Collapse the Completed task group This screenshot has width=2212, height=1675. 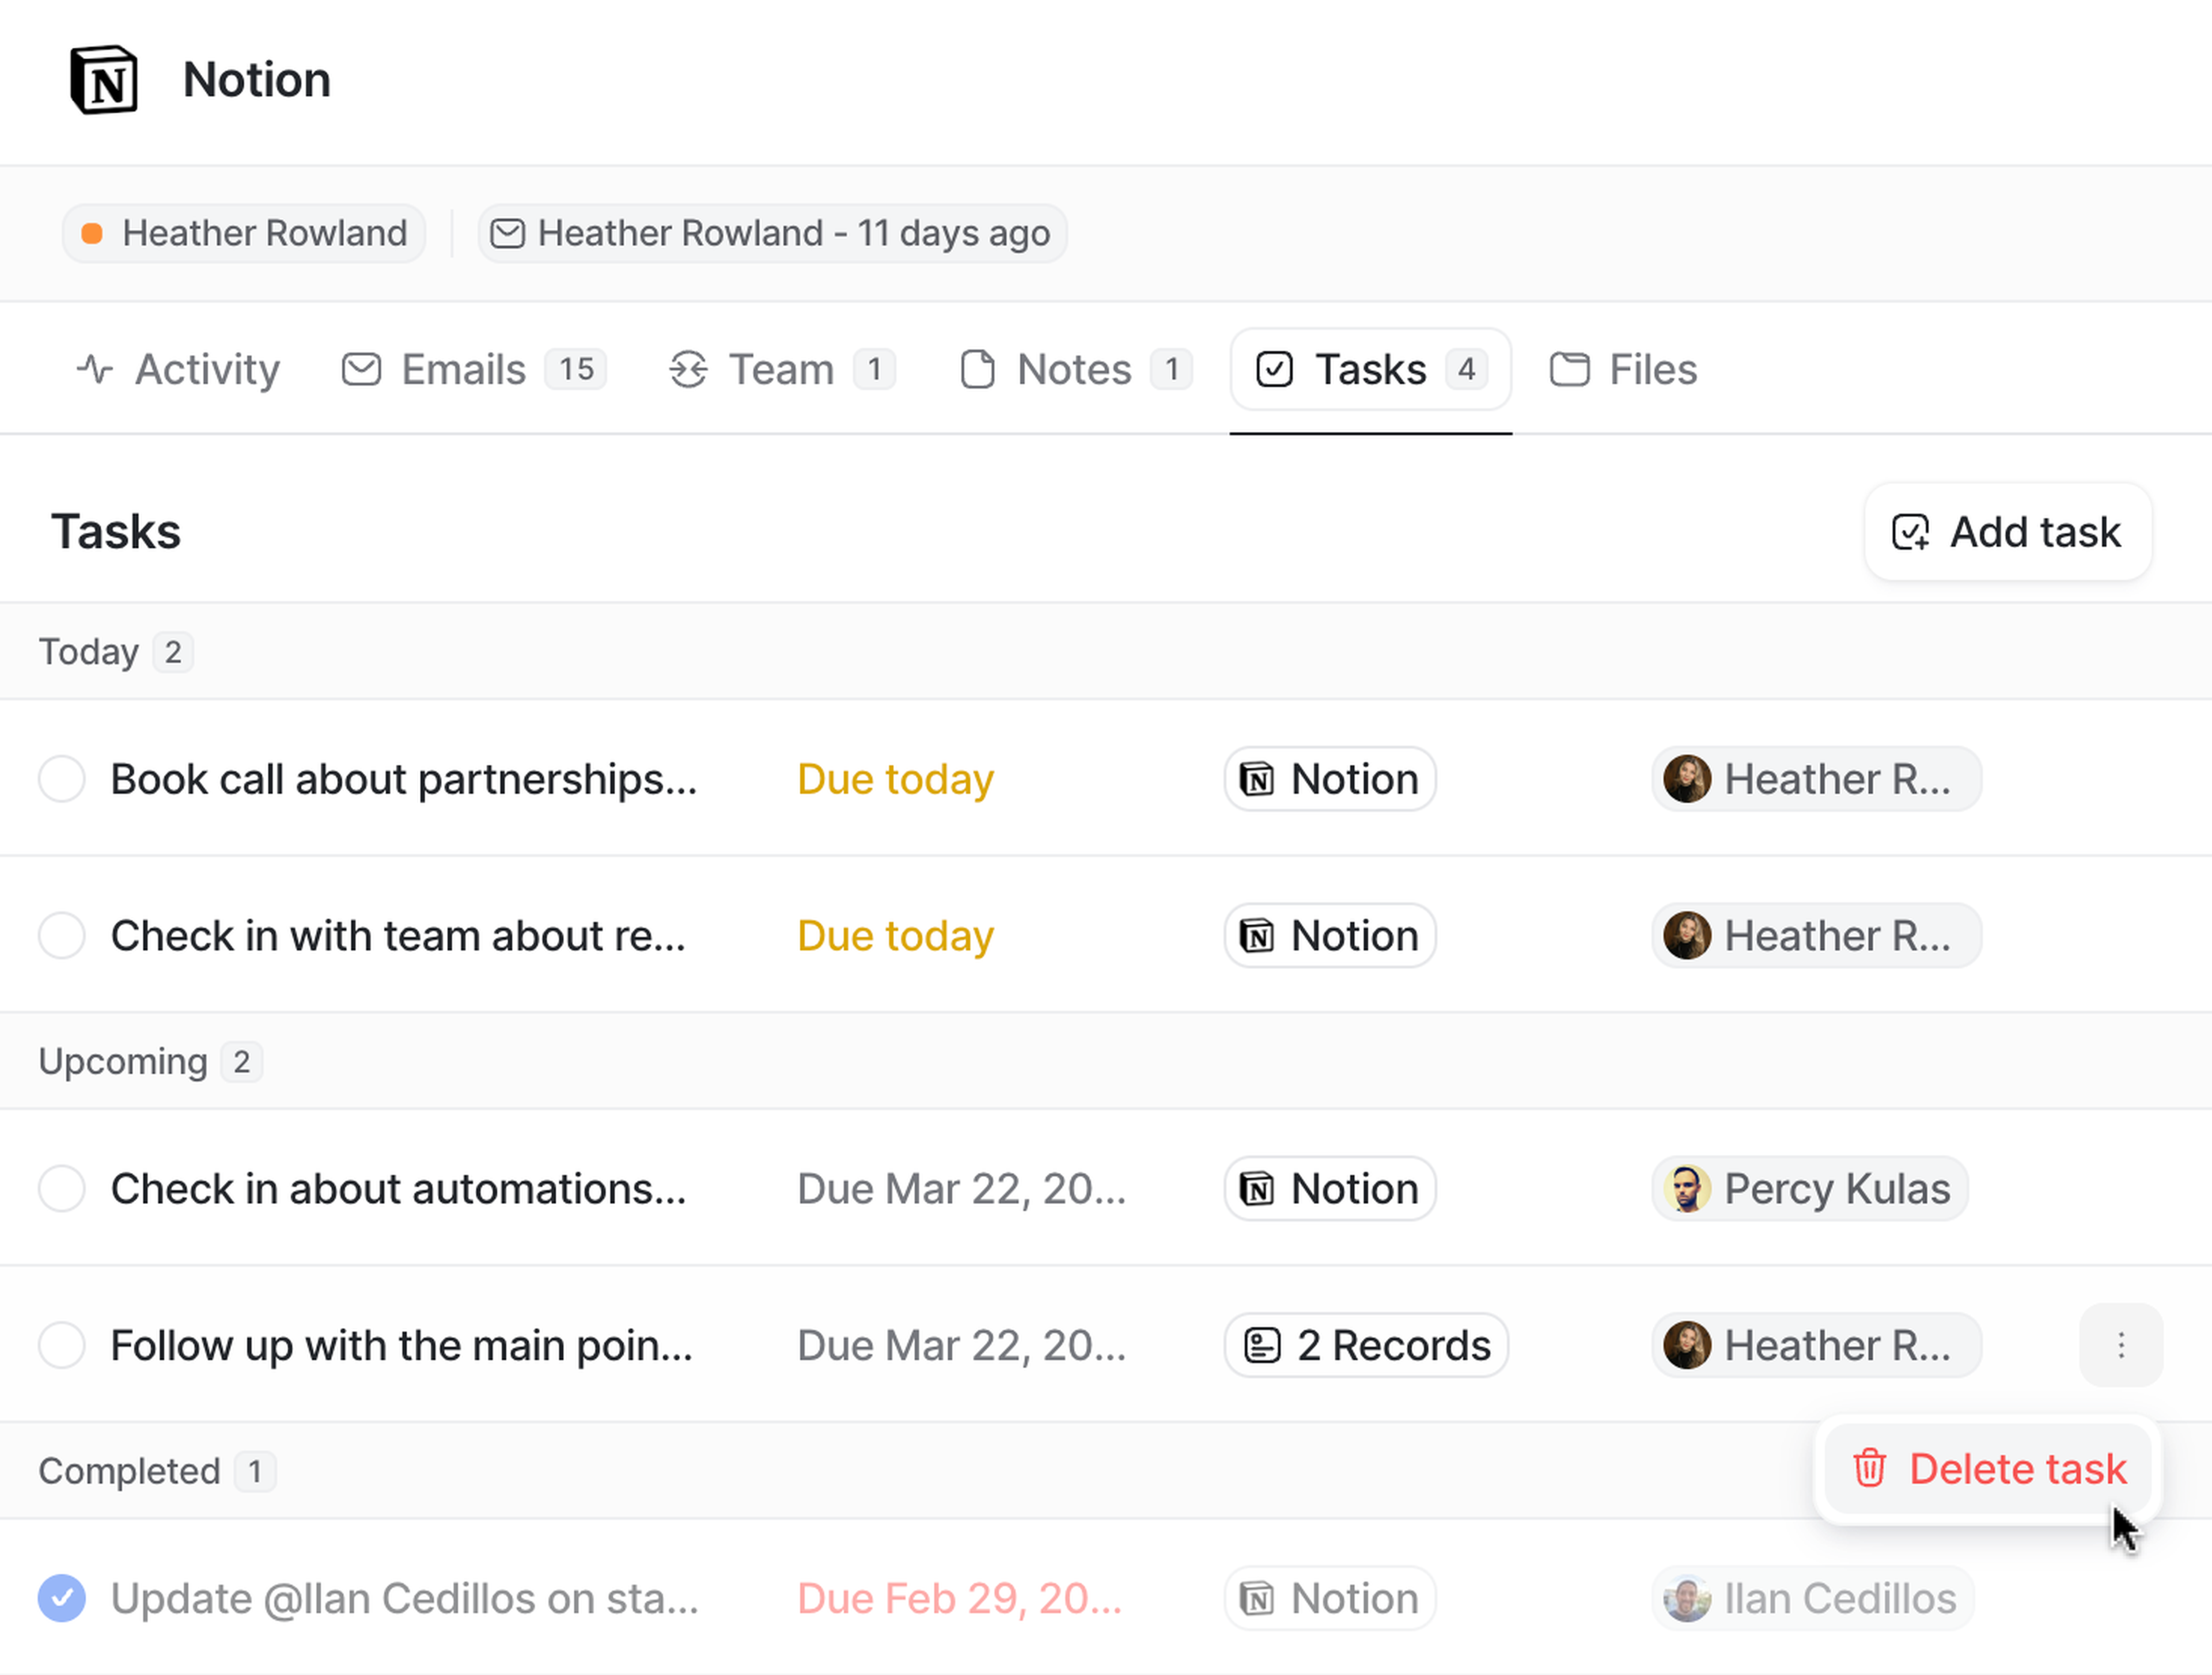[x=129, y=1471]
